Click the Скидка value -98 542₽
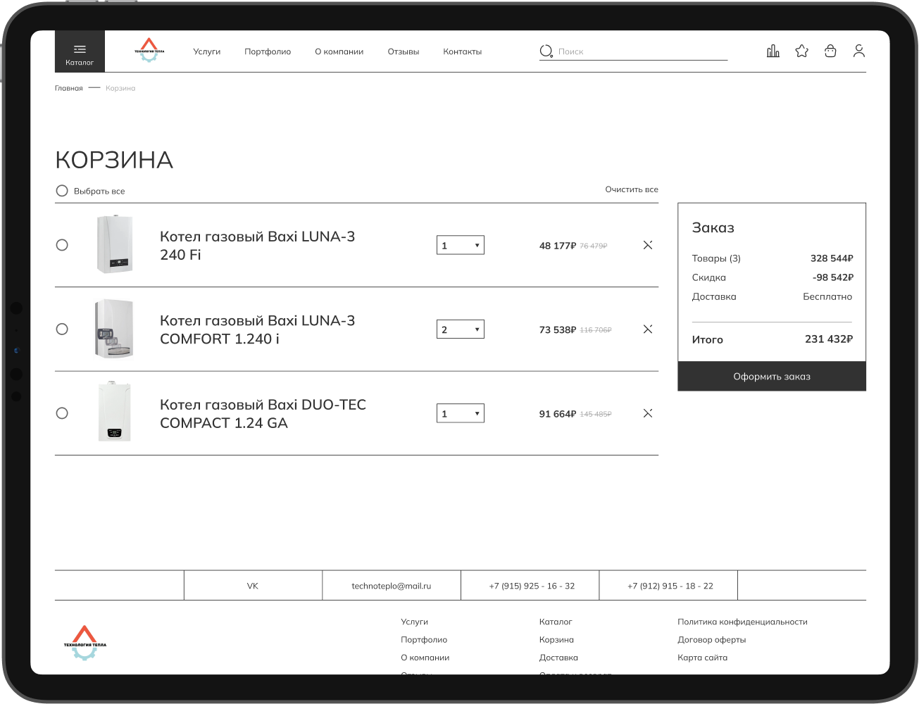Viewport: 919px width, 704px height. 833,277
